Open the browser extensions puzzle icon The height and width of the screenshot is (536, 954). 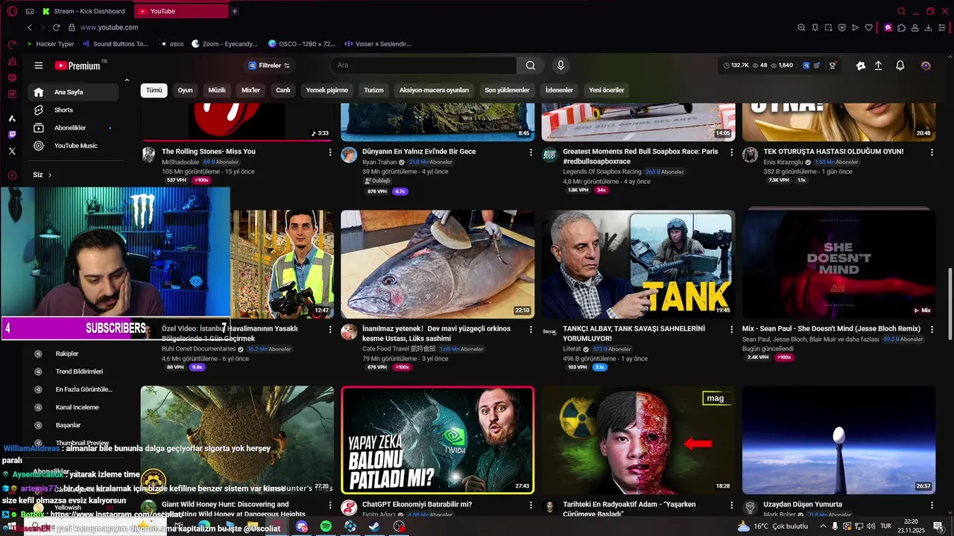tap(901, 28)
